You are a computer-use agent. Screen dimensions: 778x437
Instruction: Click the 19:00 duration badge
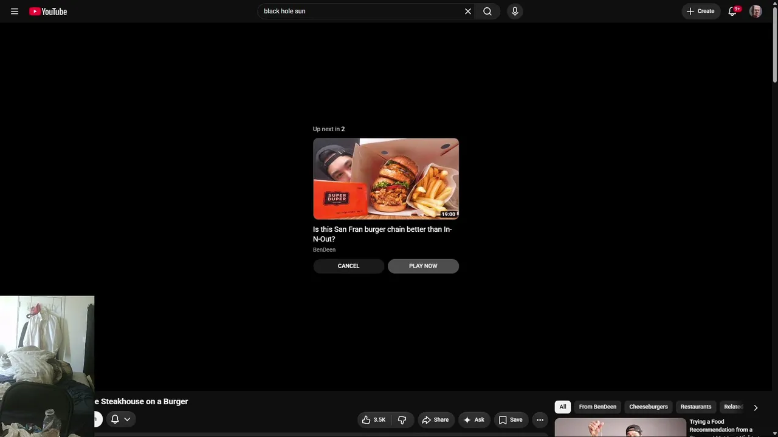[449, 214]
